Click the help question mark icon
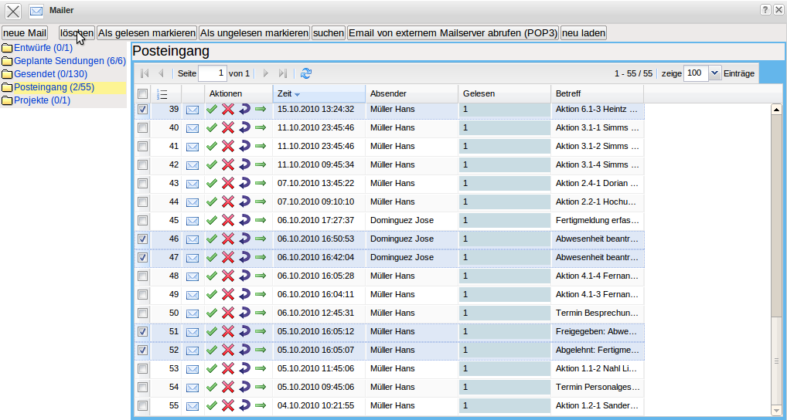787x420 pixels. pos(765,9)
